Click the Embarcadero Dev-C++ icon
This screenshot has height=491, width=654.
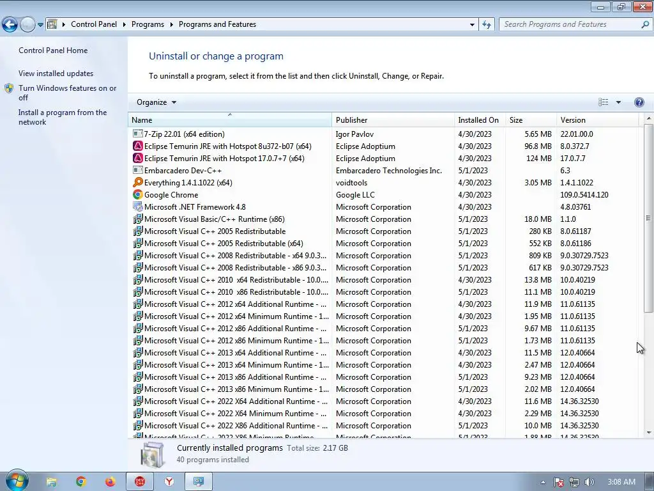[138, 170]
